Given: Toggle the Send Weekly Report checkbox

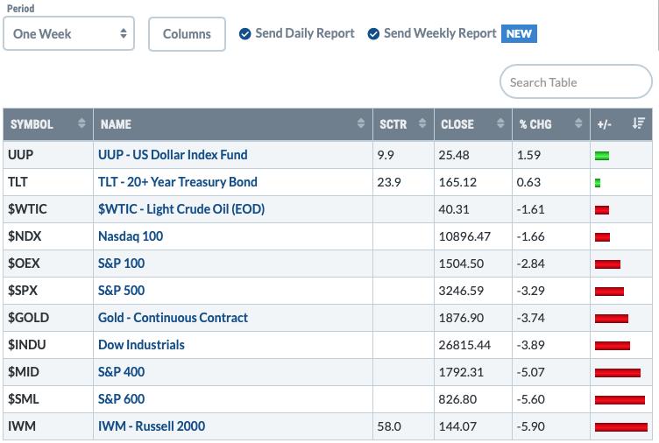Looking at the screenshot, I should (373, 33).
